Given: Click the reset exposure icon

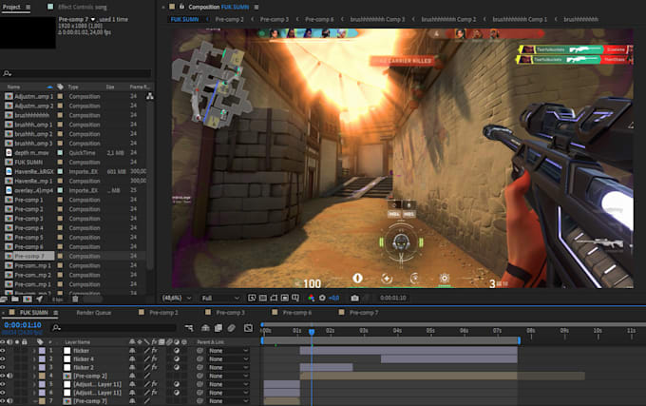Looking at the screenshot, I should tap(322, 298).
